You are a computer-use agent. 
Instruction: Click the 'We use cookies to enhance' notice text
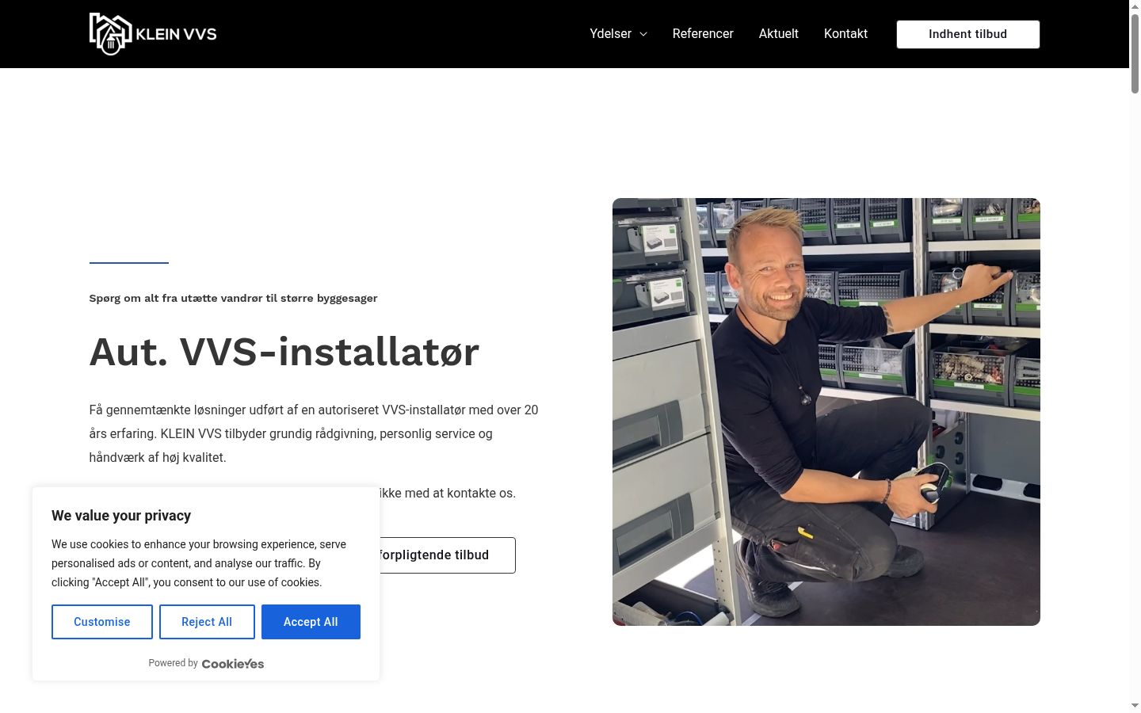[x=199, y=563]
